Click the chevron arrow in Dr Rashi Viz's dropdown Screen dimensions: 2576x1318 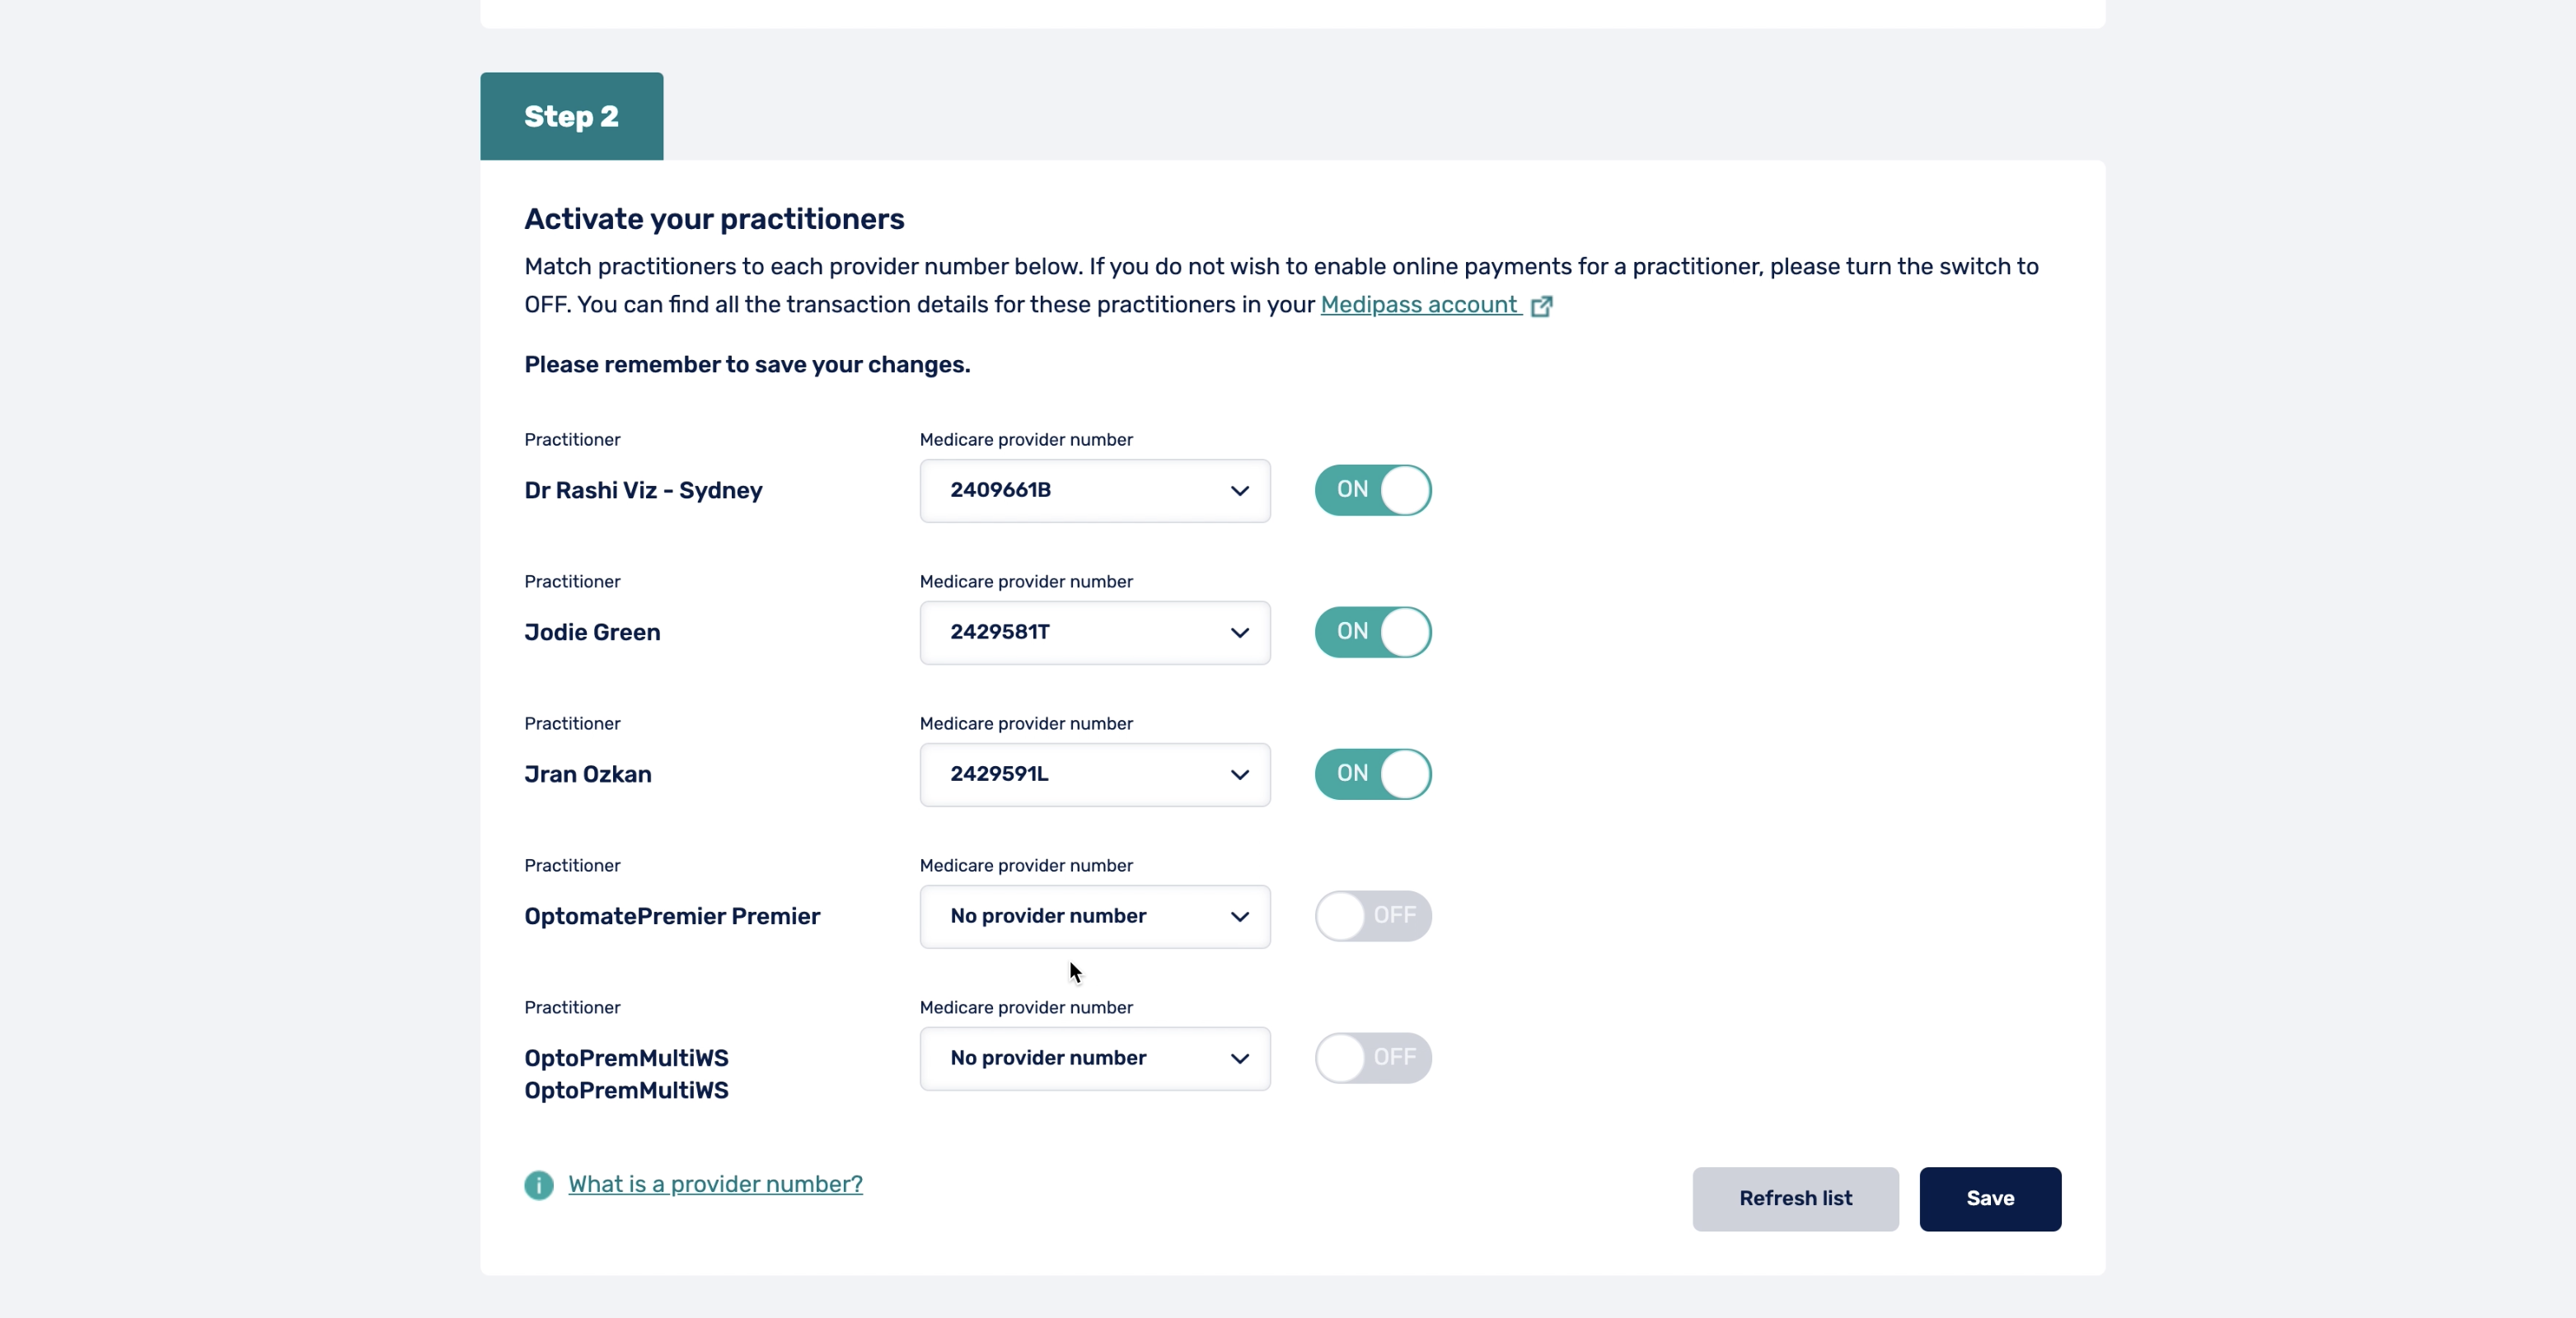point(1239,491)
